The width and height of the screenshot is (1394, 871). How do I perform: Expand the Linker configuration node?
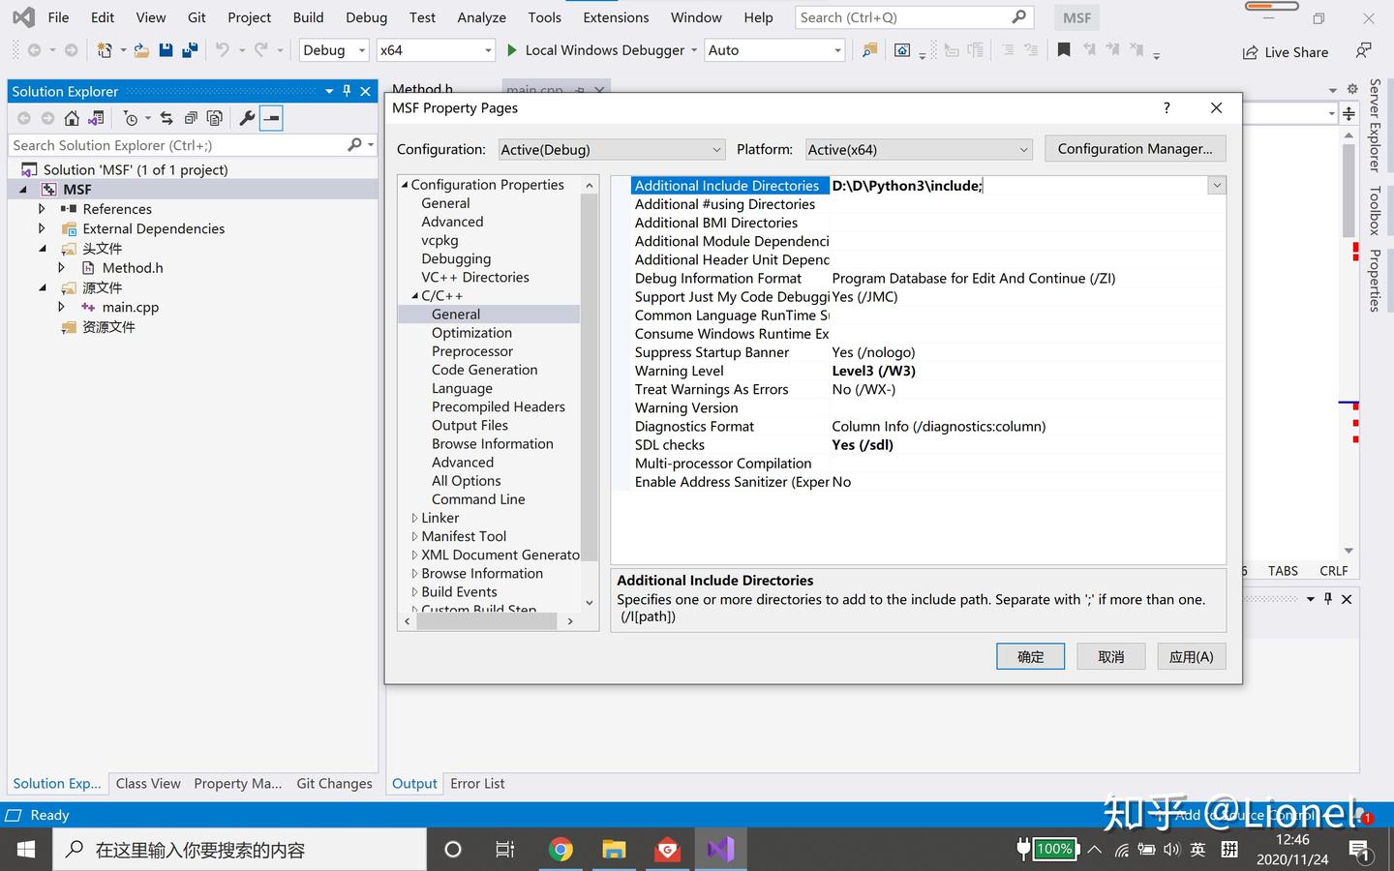point(415,518)
